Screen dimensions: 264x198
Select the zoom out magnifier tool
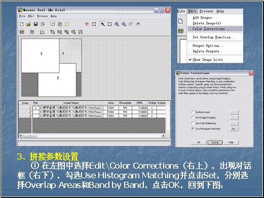coord(124,24)
